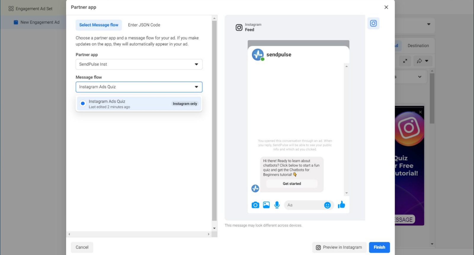Switch to the Select Message flow tab
The width and height of the screenshot is (474, 255).
point(99,25)
